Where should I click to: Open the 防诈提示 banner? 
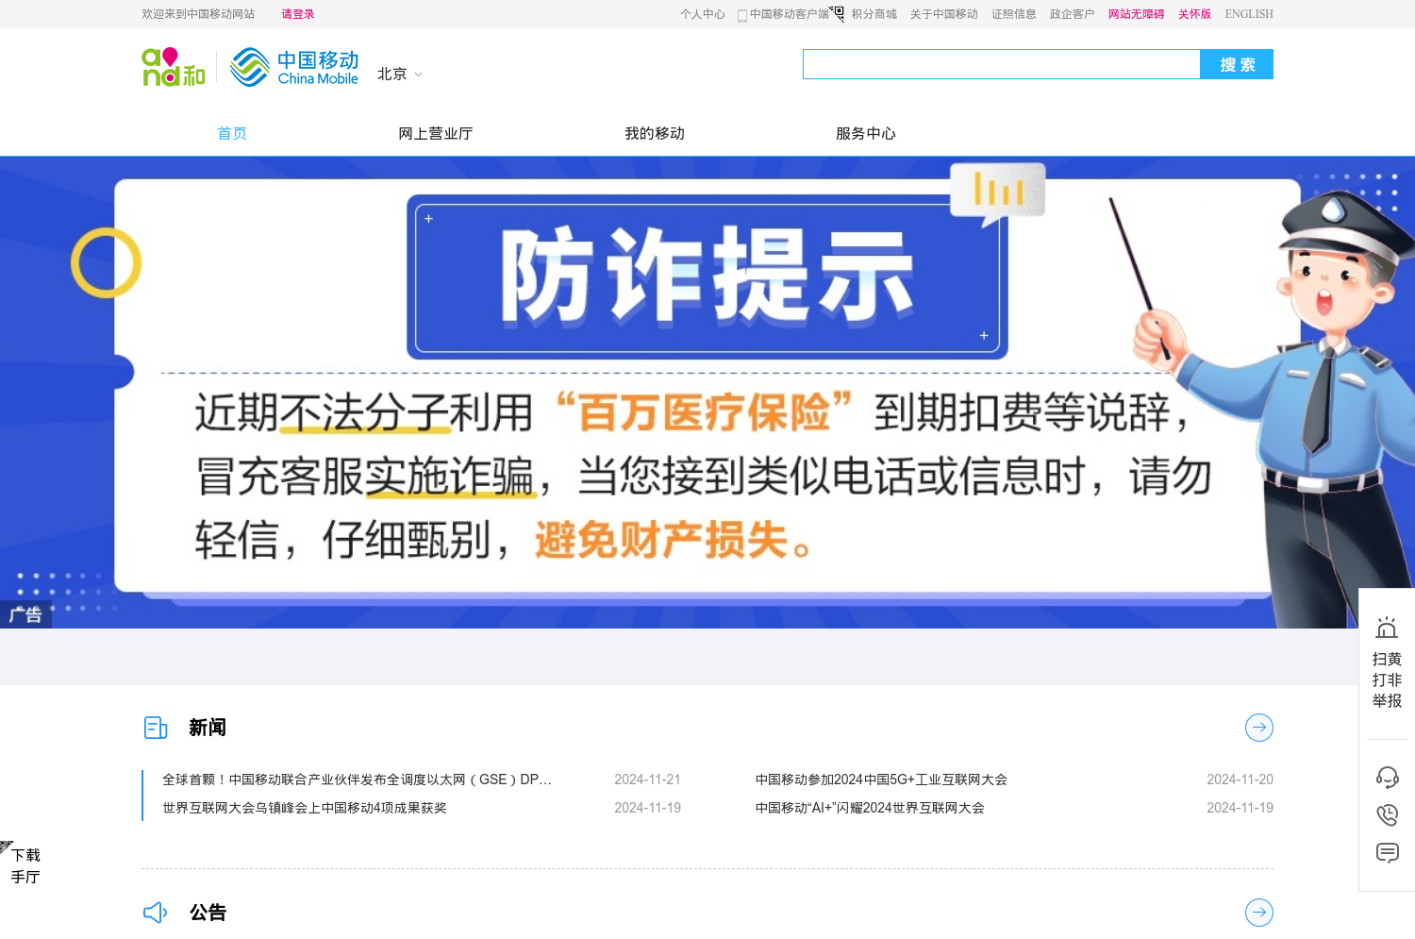pyautogui.click(x=707, y=392)
